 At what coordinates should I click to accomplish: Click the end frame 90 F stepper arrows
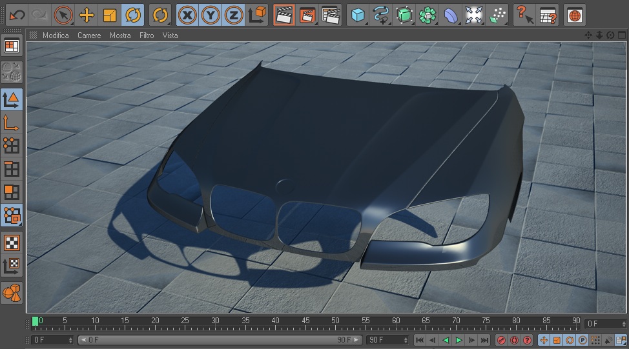coord(406,340)
